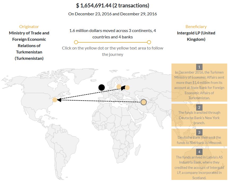
Task: Click the right circle of the yellow line
Action: [149, 42]
